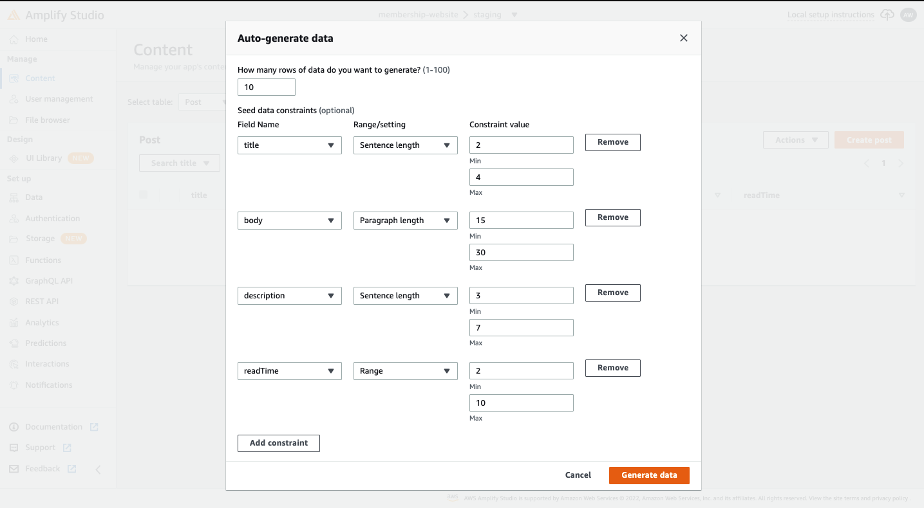Click the title Min value field
This screenshot has height=508, width=924.
coord(522,145)
